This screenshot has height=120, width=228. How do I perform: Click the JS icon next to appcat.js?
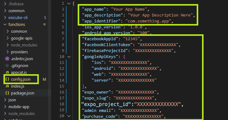coord(7,72)
